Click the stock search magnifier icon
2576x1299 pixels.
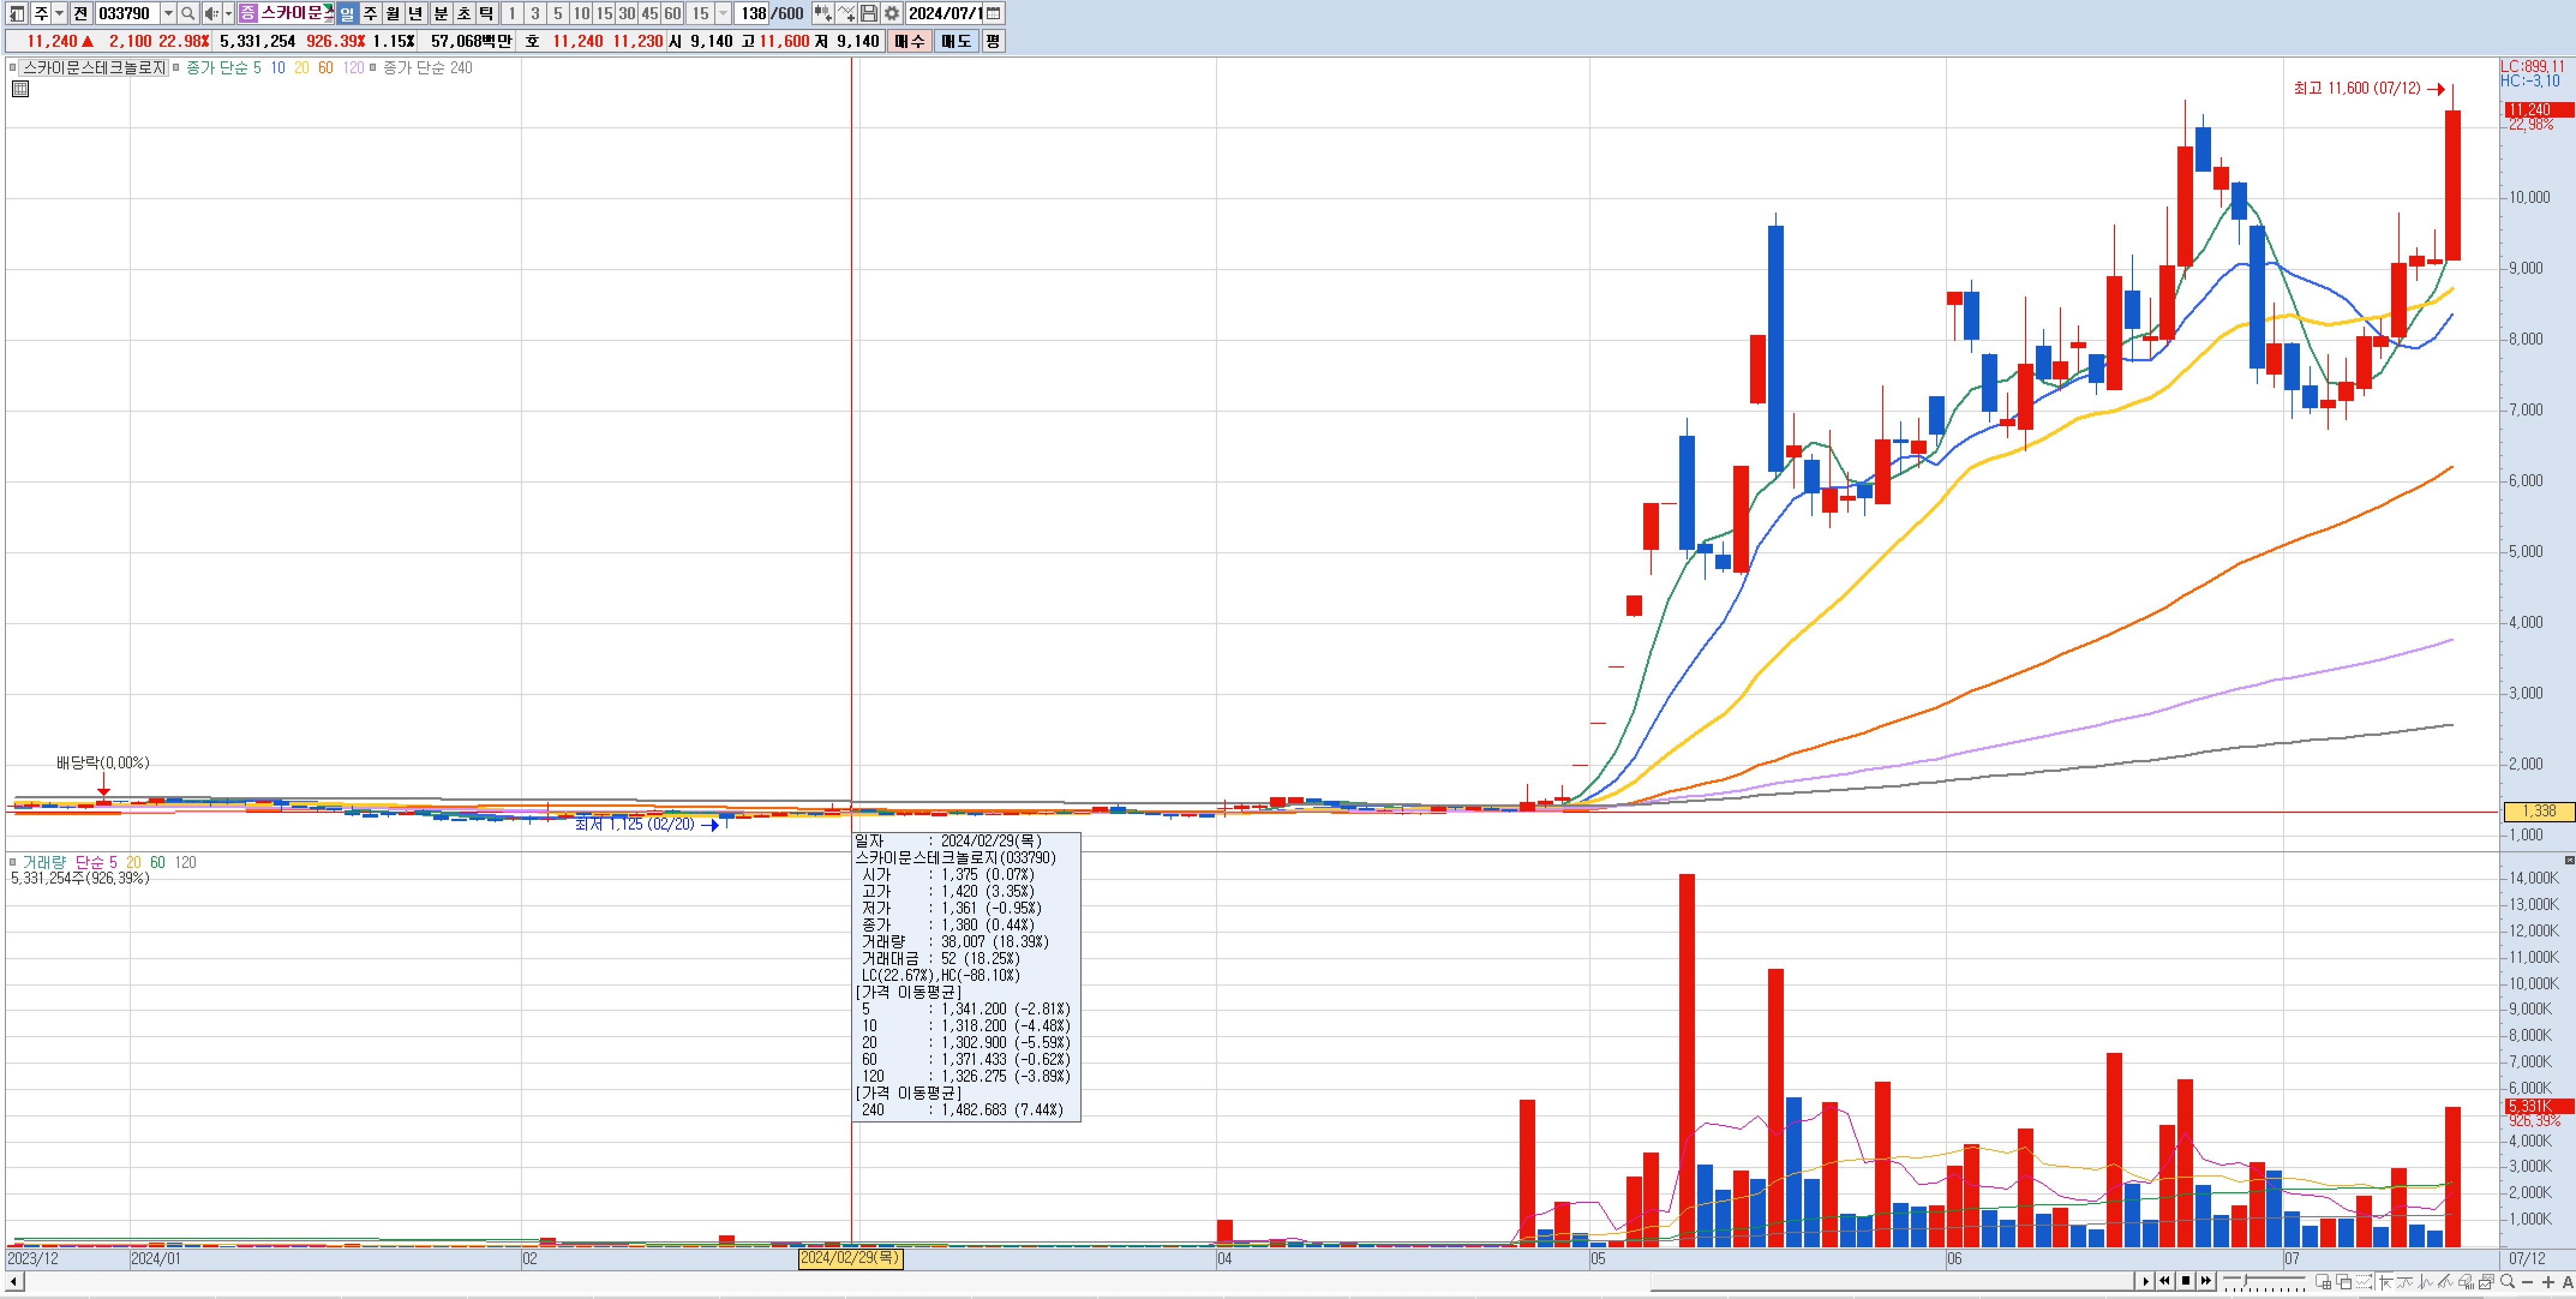point(187,13)
